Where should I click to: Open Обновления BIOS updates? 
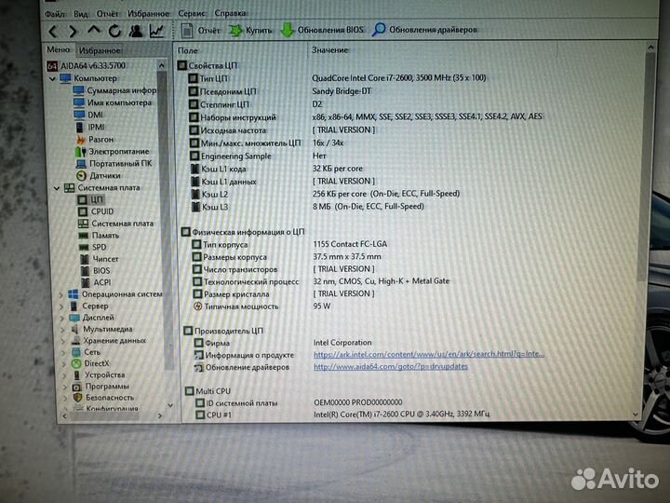(322, 30)
